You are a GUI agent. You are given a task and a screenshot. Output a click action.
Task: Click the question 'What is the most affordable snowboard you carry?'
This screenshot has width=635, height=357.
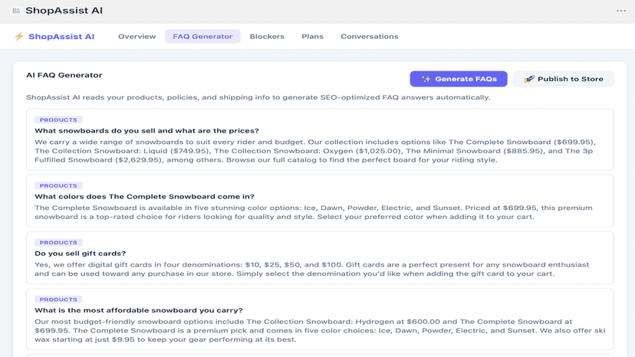tap(139, 310)
